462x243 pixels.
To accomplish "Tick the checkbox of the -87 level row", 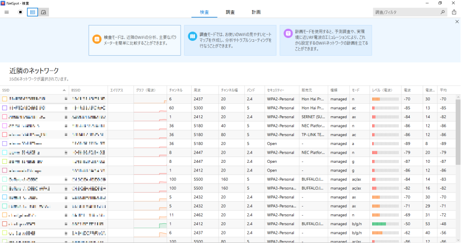I will (5, 161).
